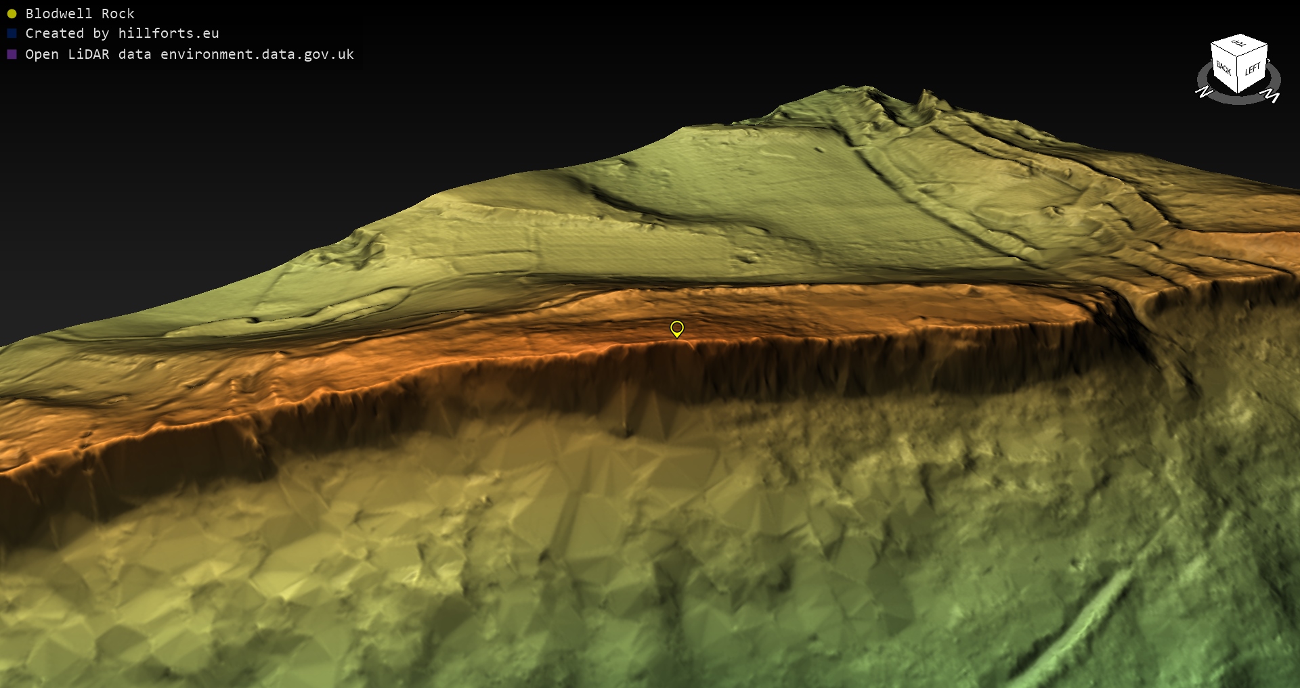Click the yellow location pin on the cliff edge

coord(676,329)
